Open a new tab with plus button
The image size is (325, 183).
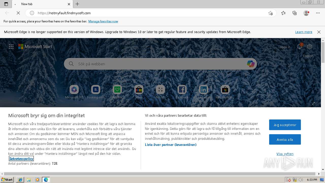point(77,4)
